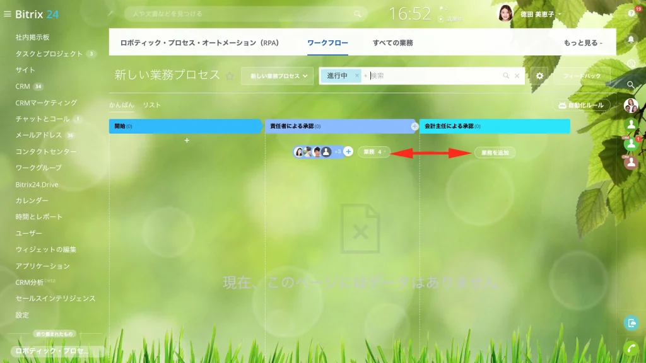Screen dimensions: 646x363
Task: Open the 業務 4 dropdown chip
Action: tap(373, 152)
